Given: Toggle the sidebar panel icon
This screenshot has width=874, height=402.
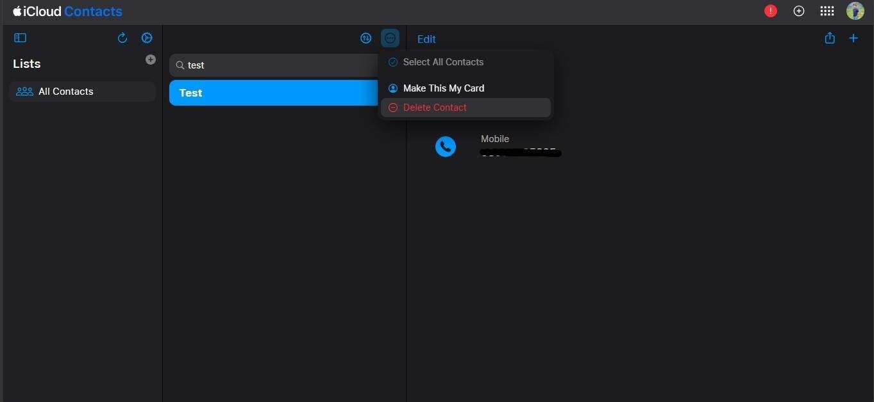Looking at the screenshot, I should [21, 38].
